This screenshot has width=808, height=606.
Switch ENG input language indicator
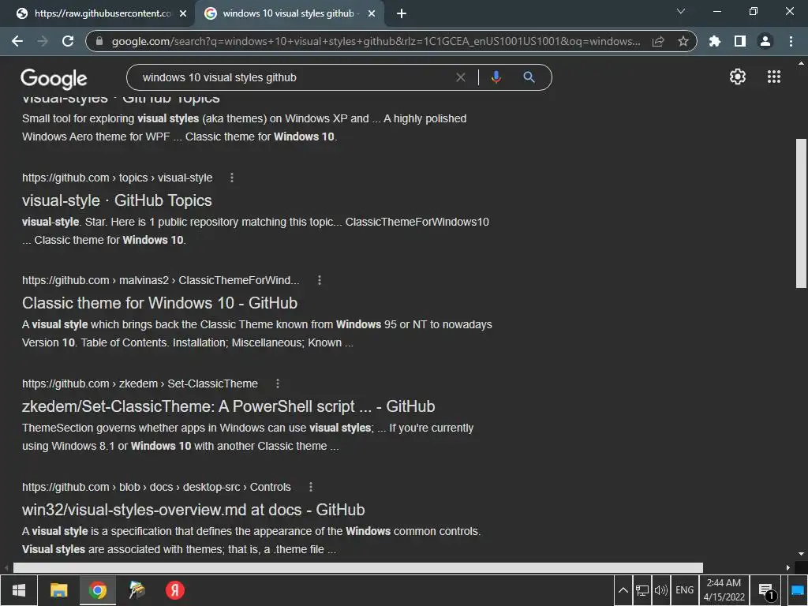pos(684,590)
